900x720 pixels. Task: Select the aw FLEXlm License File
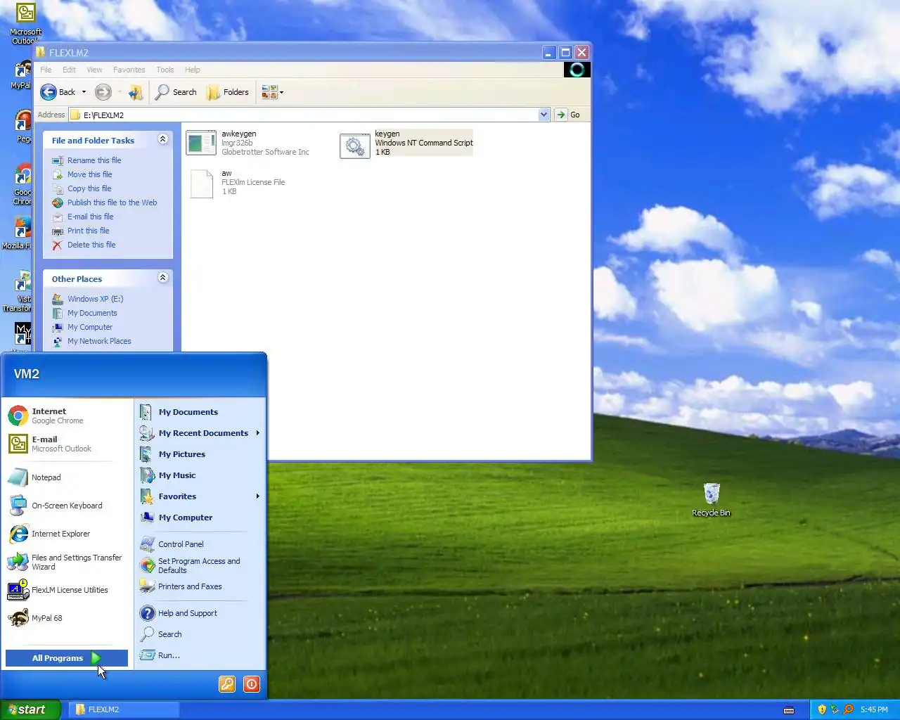tap(236, 183)
